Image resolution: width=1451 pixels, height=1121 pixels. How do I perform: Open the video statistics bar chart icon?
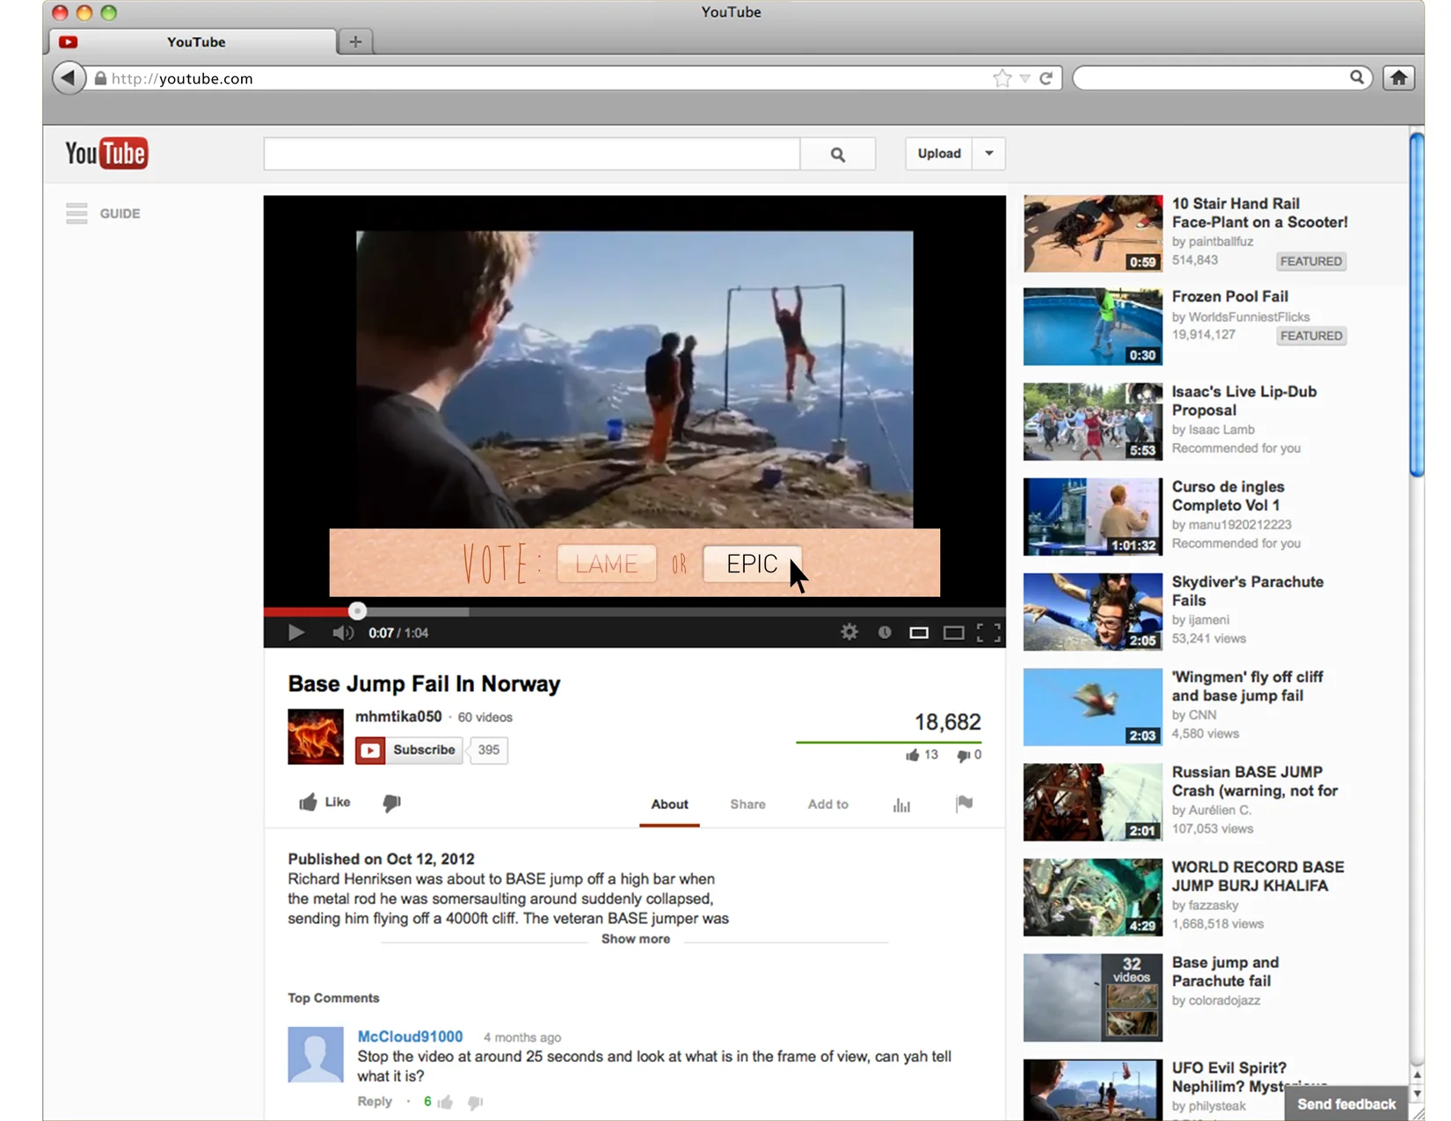[901, 804]
